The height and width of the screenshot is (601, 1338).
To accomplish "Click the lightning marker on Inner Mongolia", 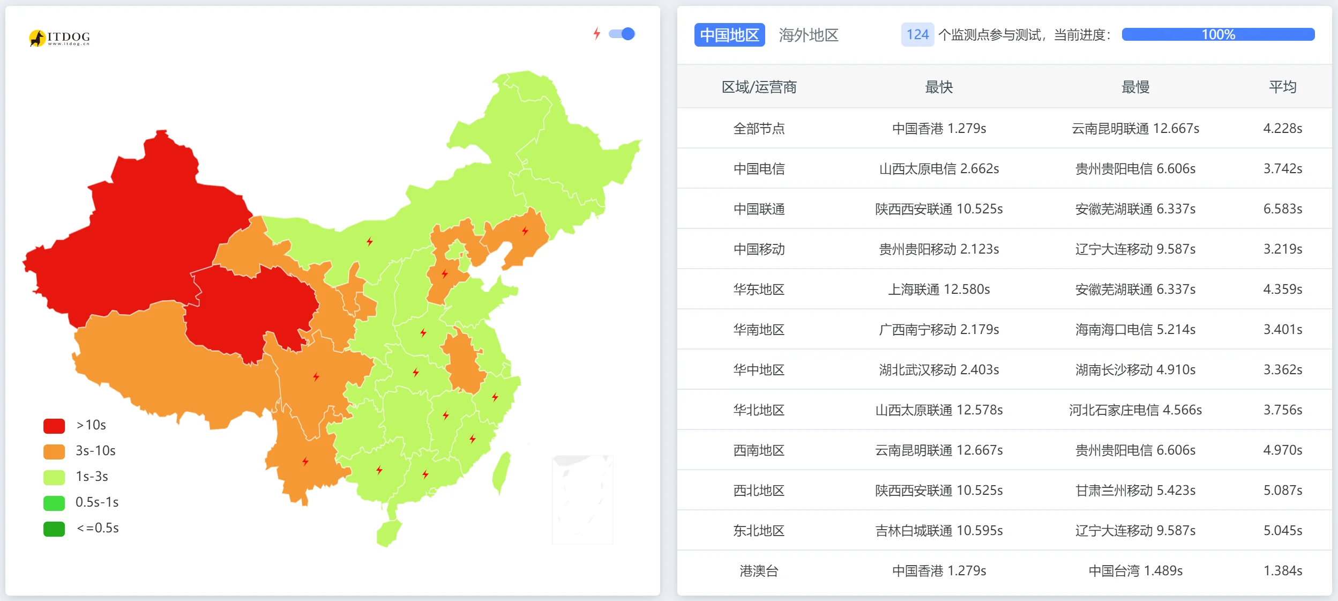I will [370, 242].
